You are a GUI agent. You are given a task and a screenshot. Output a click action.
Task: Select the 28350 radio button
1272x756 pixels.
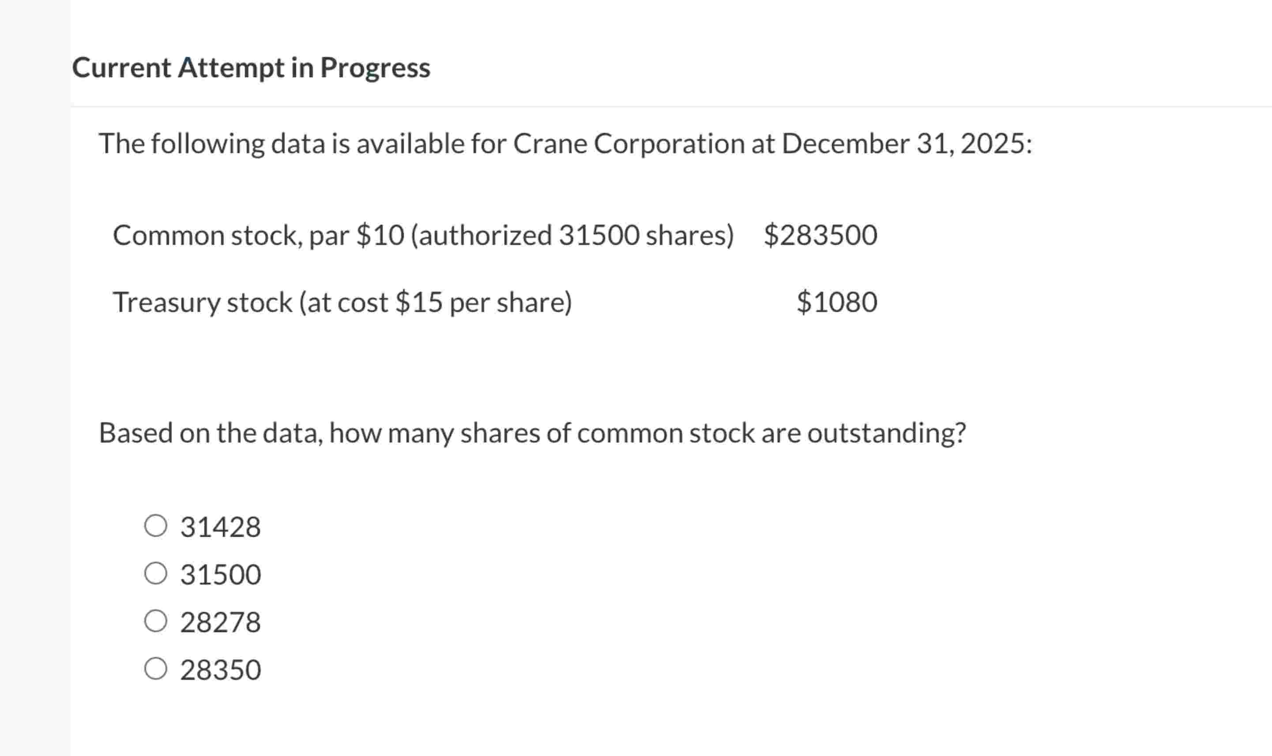pos(156,668)
